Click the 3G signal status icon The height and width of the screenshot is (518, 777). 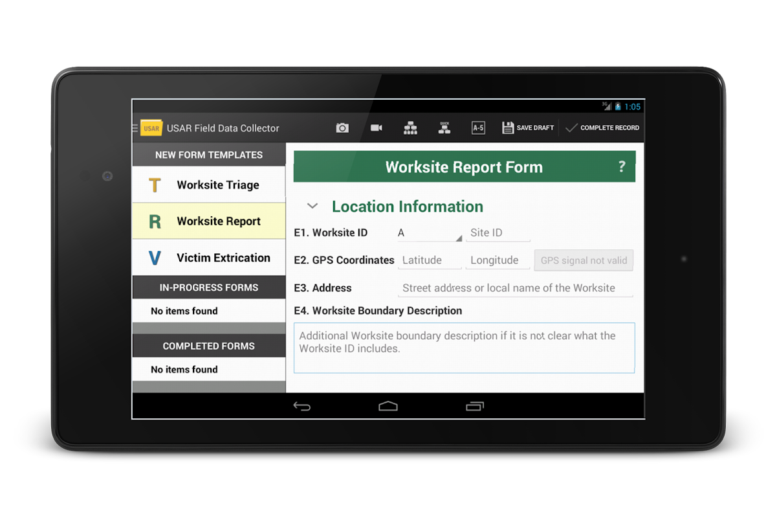tap(607, 107)
